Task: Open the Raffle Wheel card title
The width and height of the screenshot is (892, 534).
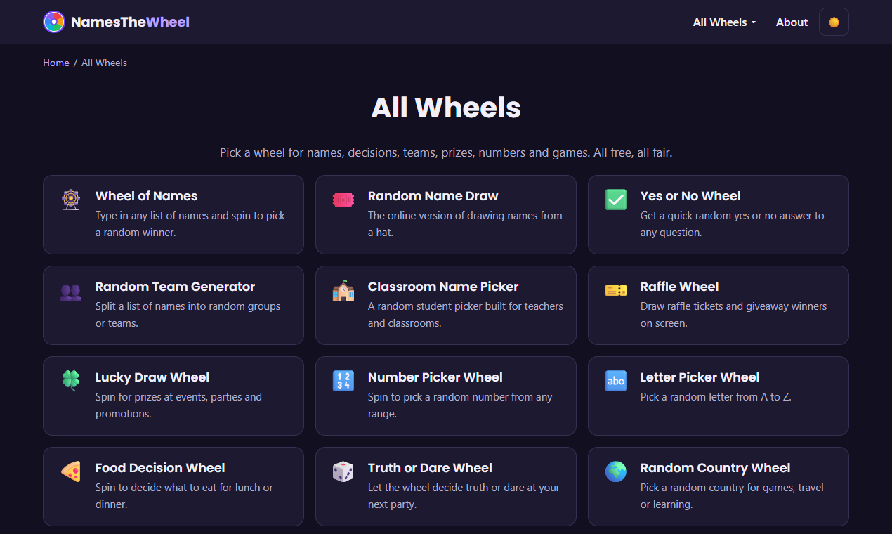Action: tap(679, 287)
